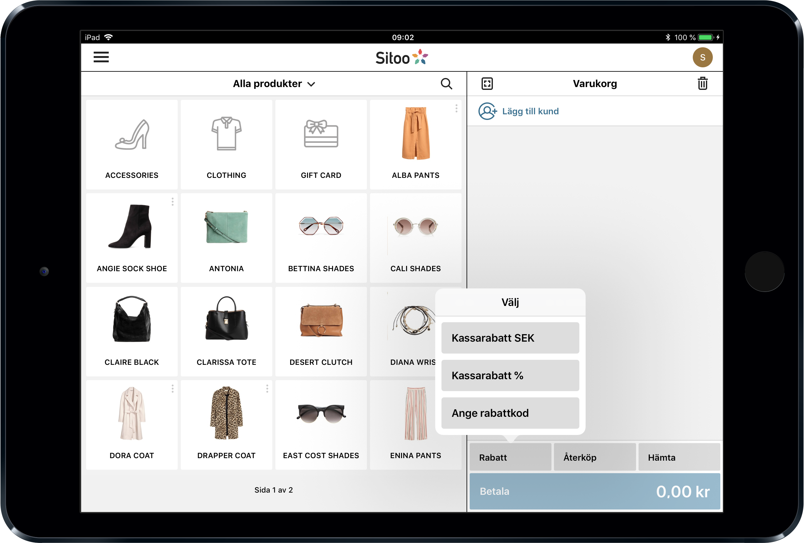This screenshot has height=543, width=804.
Task: Open Drapper Coat options dots
Action: 267,389
